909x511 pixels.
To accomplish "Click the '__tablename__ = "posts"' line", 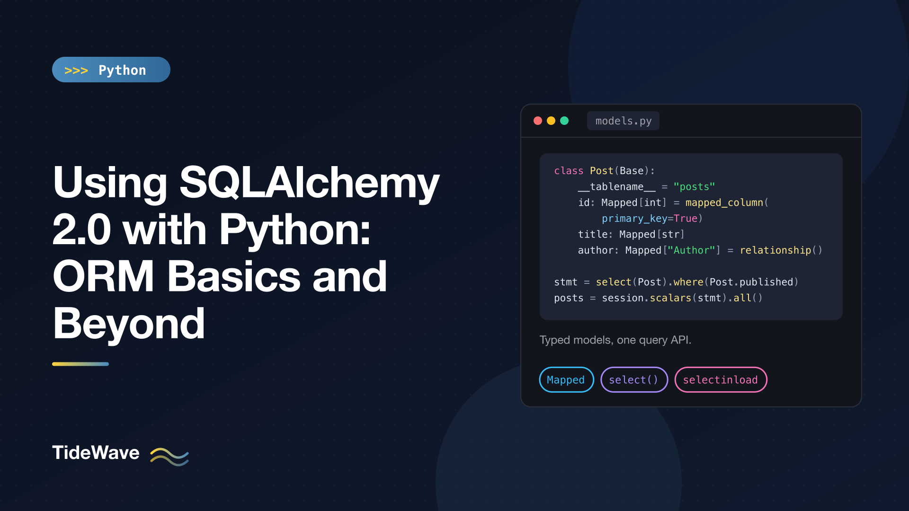I will (x=646, y=187).
